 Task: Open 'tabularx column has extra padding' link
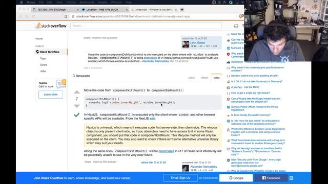(x=255, y=76)
